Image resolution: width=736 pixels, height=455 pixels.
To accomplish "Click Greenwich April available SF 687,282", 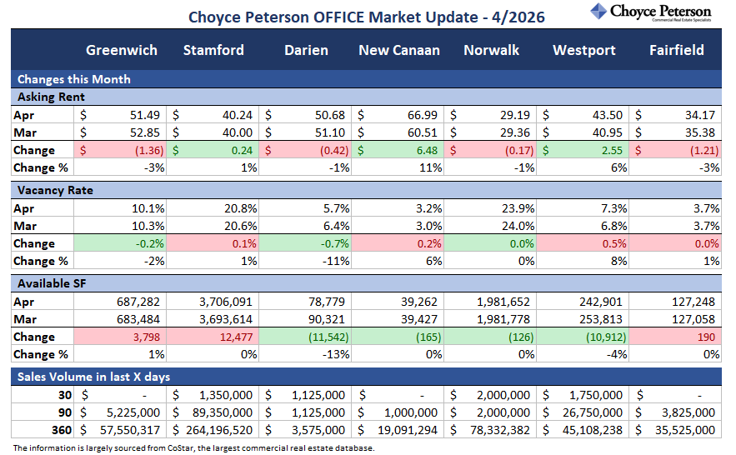I will (138, 302).
